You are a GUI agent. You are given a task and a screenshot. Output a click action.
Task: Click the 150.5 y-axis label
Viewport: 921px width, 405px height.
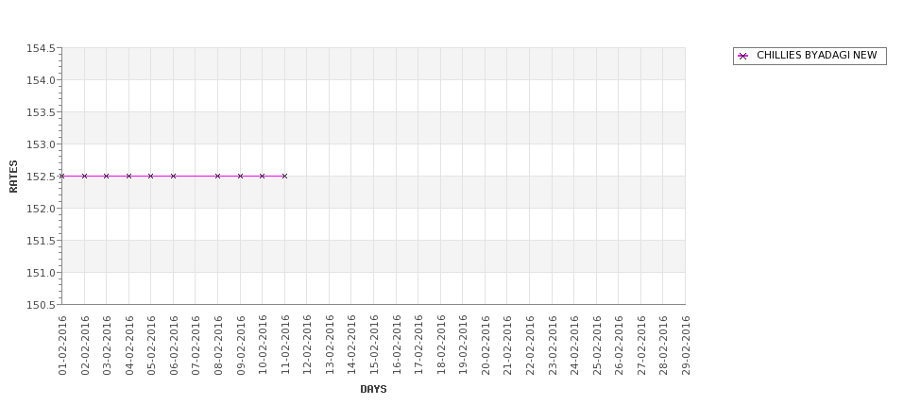[x=41, y=305]
